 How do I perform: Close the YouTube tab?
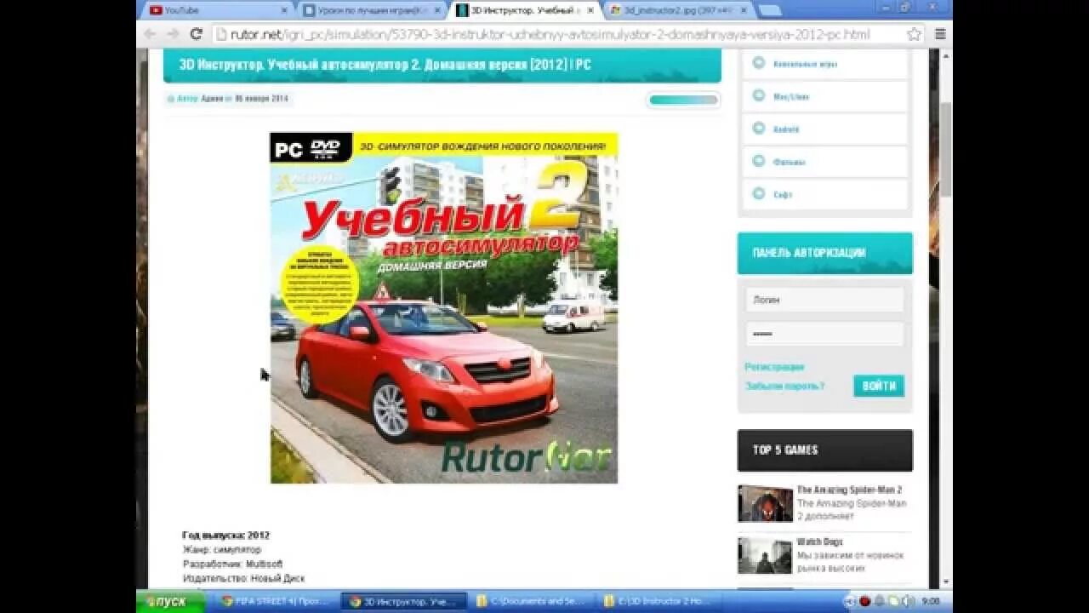pyautogui.click(x=284, y=10)
